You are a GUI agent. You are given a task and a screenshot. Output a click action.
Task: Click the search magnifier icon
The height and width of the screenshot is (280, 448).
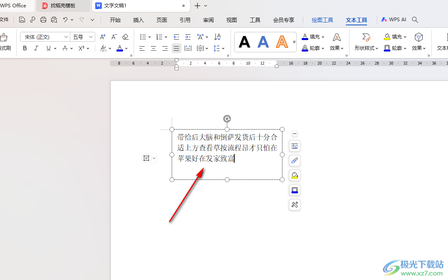[x=415, y=20]
